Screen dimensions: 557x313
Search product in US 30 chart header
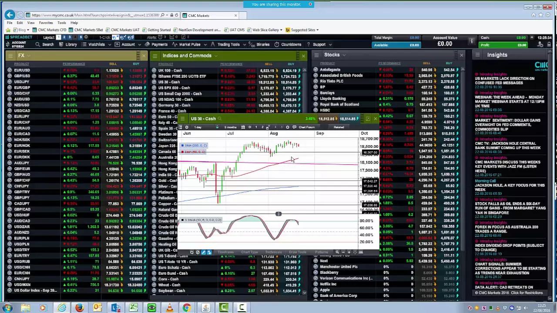click(x=220, y=118)
